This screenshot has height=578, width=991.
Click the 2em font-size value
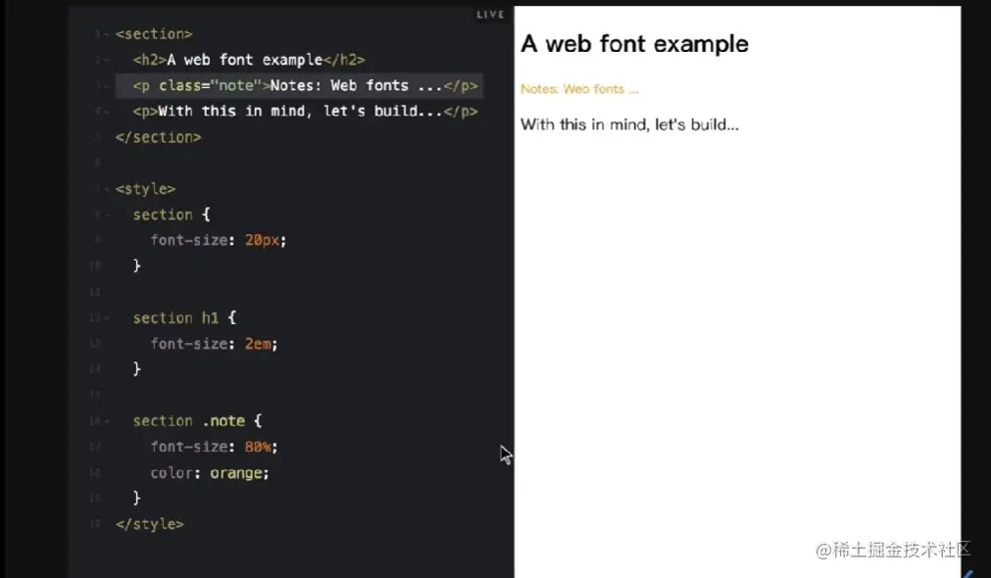tap(258, 344)
